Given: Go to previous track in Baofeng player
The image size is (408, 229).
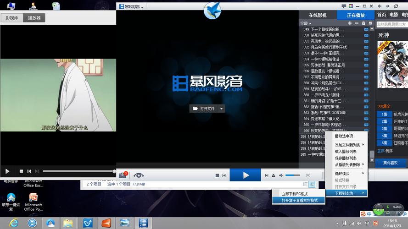Looking at the screenshot, I should 224,175.
